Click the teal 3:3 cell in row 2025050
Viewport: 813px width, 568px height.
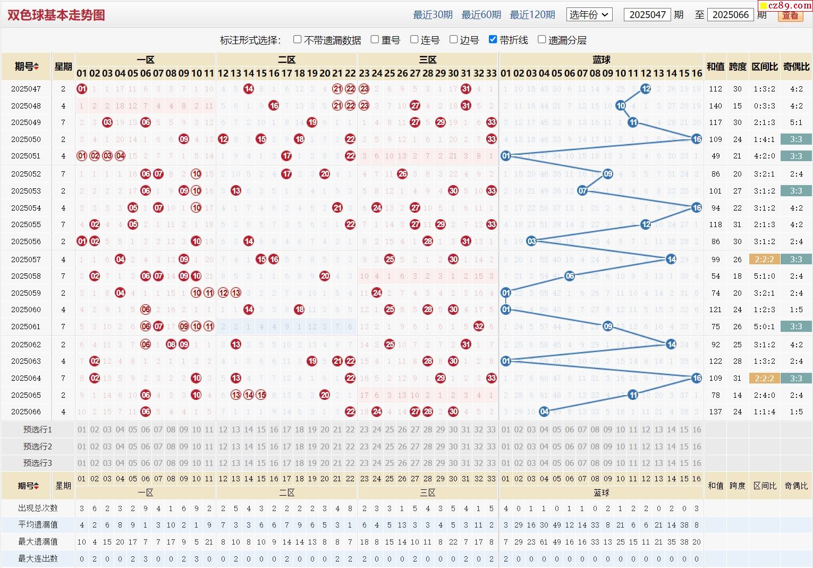click(796, 139)
